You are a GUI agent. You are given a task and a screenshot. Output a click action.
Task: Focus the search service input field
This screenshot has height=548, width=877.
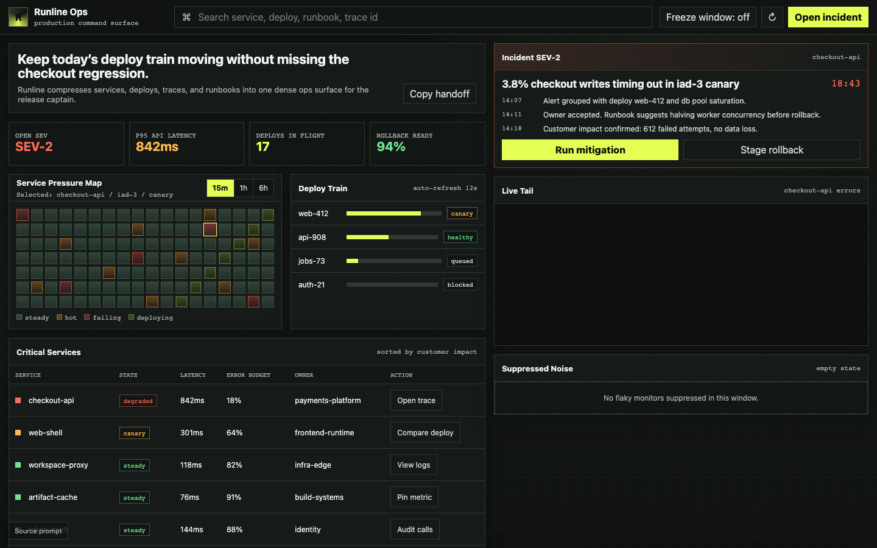point(413,17)
